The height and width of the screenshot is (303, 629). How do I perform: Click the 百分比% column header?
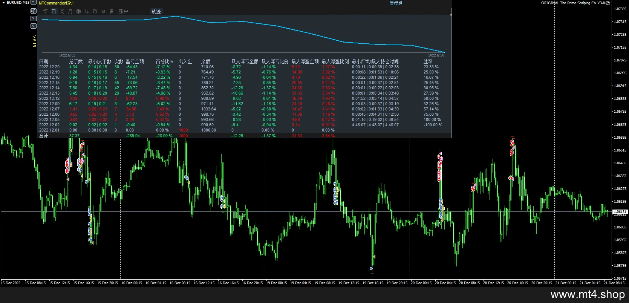(164, 61)
